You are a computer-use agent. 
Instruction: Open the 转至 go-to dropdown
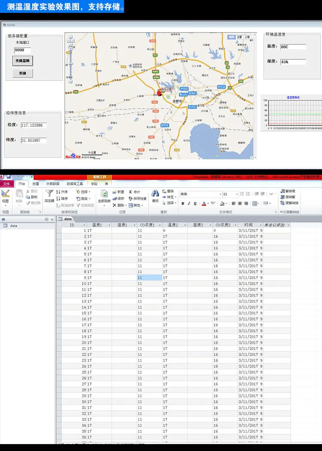click(169, 197)
